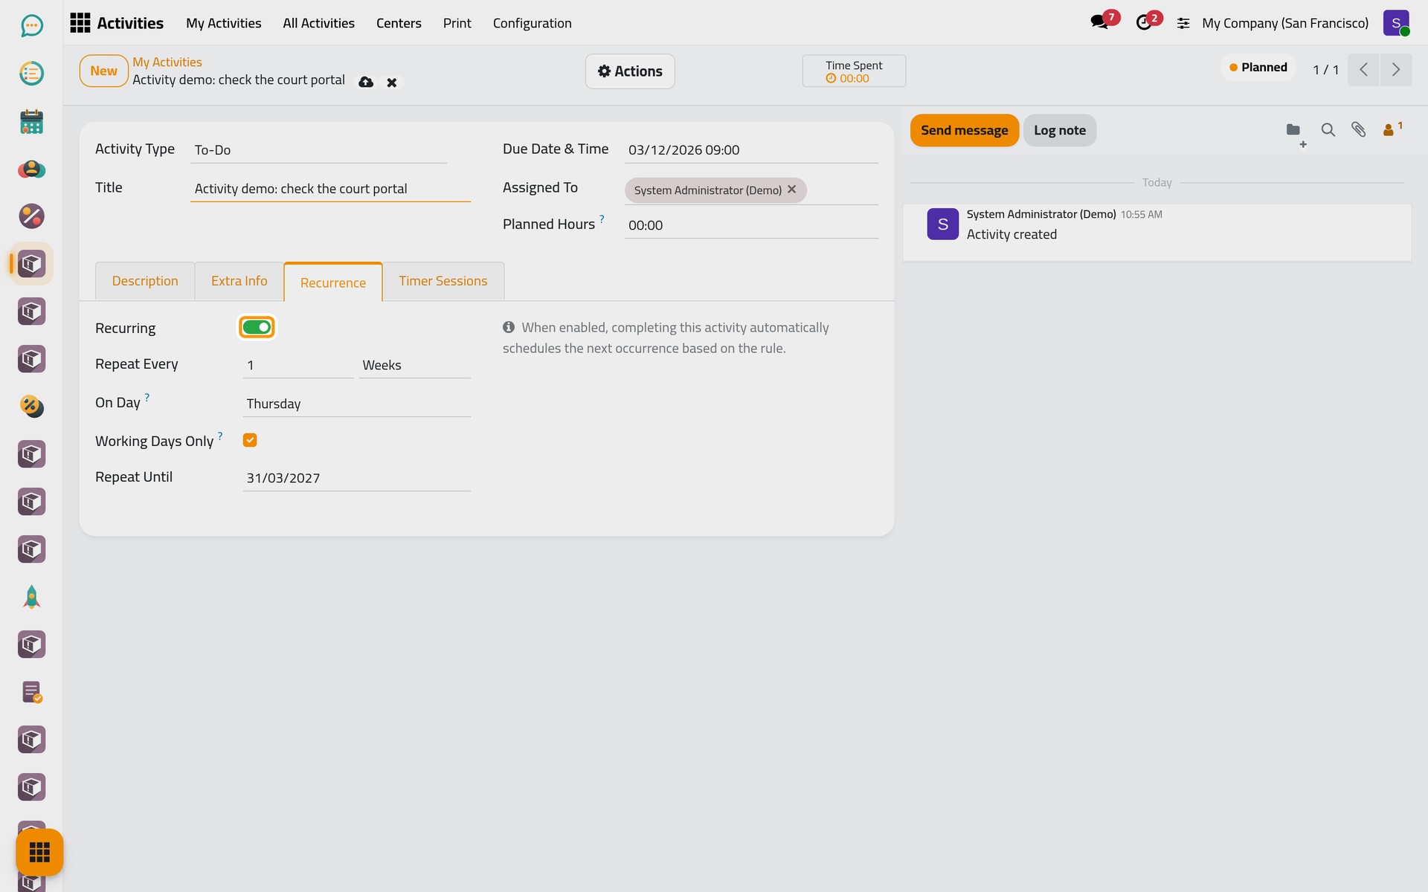Open the Time Spent stat button
This screenshot has width=1428, height=892.
[x=854, y=71]
